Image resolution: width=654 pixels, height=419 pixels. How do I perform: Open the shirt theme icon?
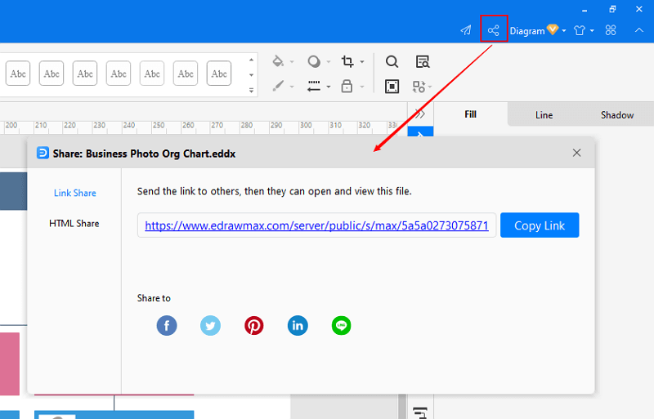coord(580,30)
